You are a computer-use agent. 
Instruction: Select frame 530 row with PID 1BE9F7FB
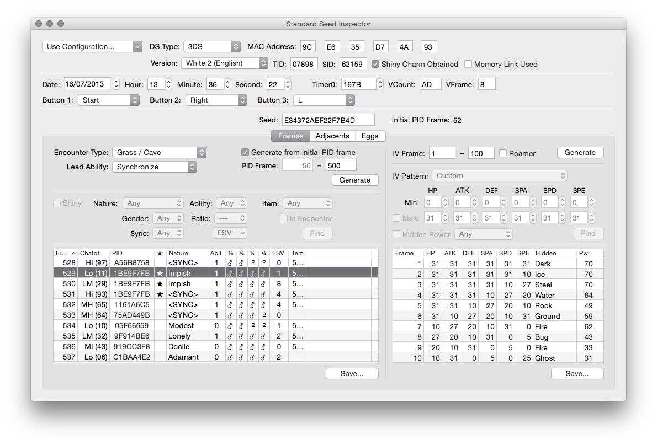[x=215, y=284]
